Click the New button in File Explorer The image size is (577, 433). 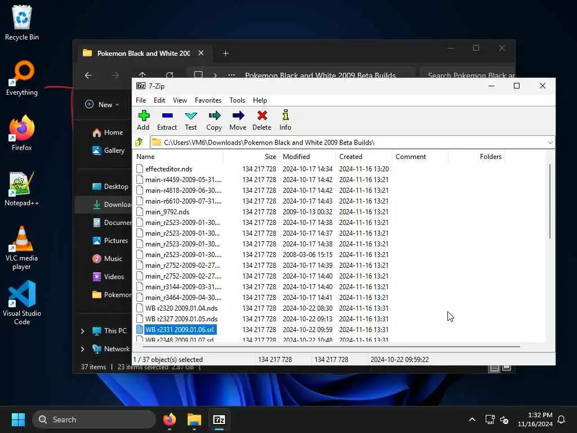coord(102,104)
